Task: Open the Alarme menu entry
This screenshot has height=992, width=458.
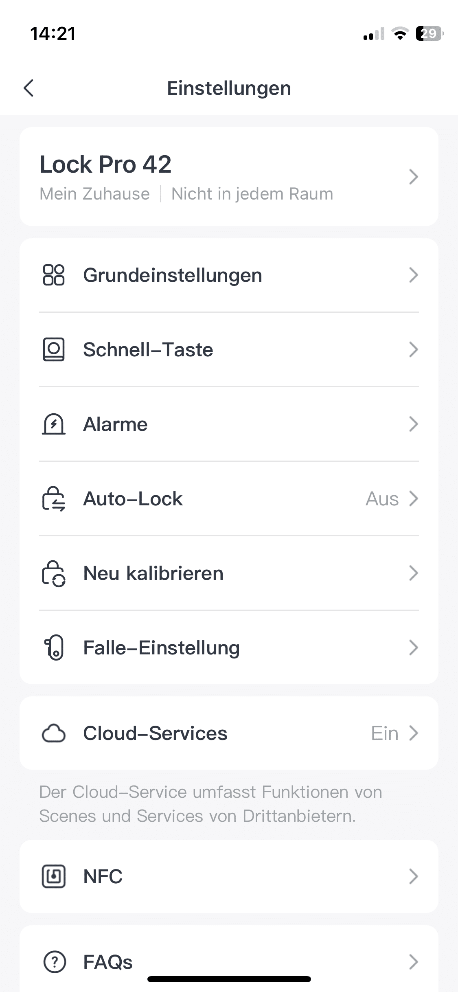Action: (116, 424)
